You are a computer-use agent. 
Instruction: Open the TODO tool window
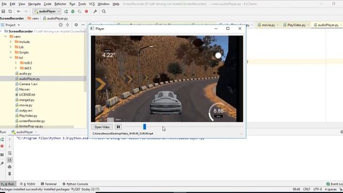pos(27,184)
